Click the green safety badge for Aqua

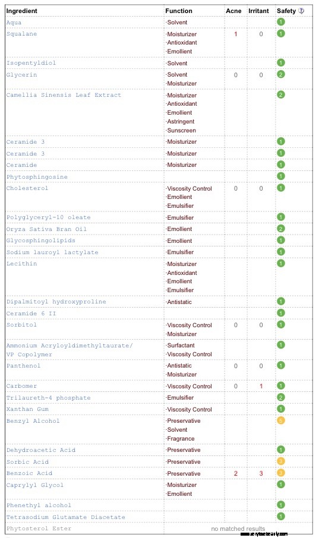pos(281,22)
